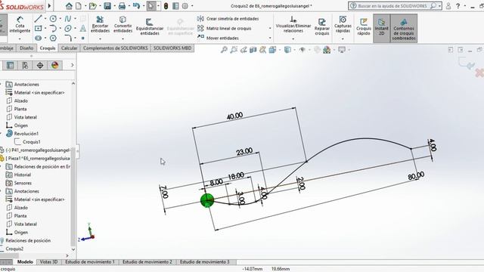Open Estudio de movimiento 1 tab
Viewport: 484px width, 272px height.
(90, 262)
